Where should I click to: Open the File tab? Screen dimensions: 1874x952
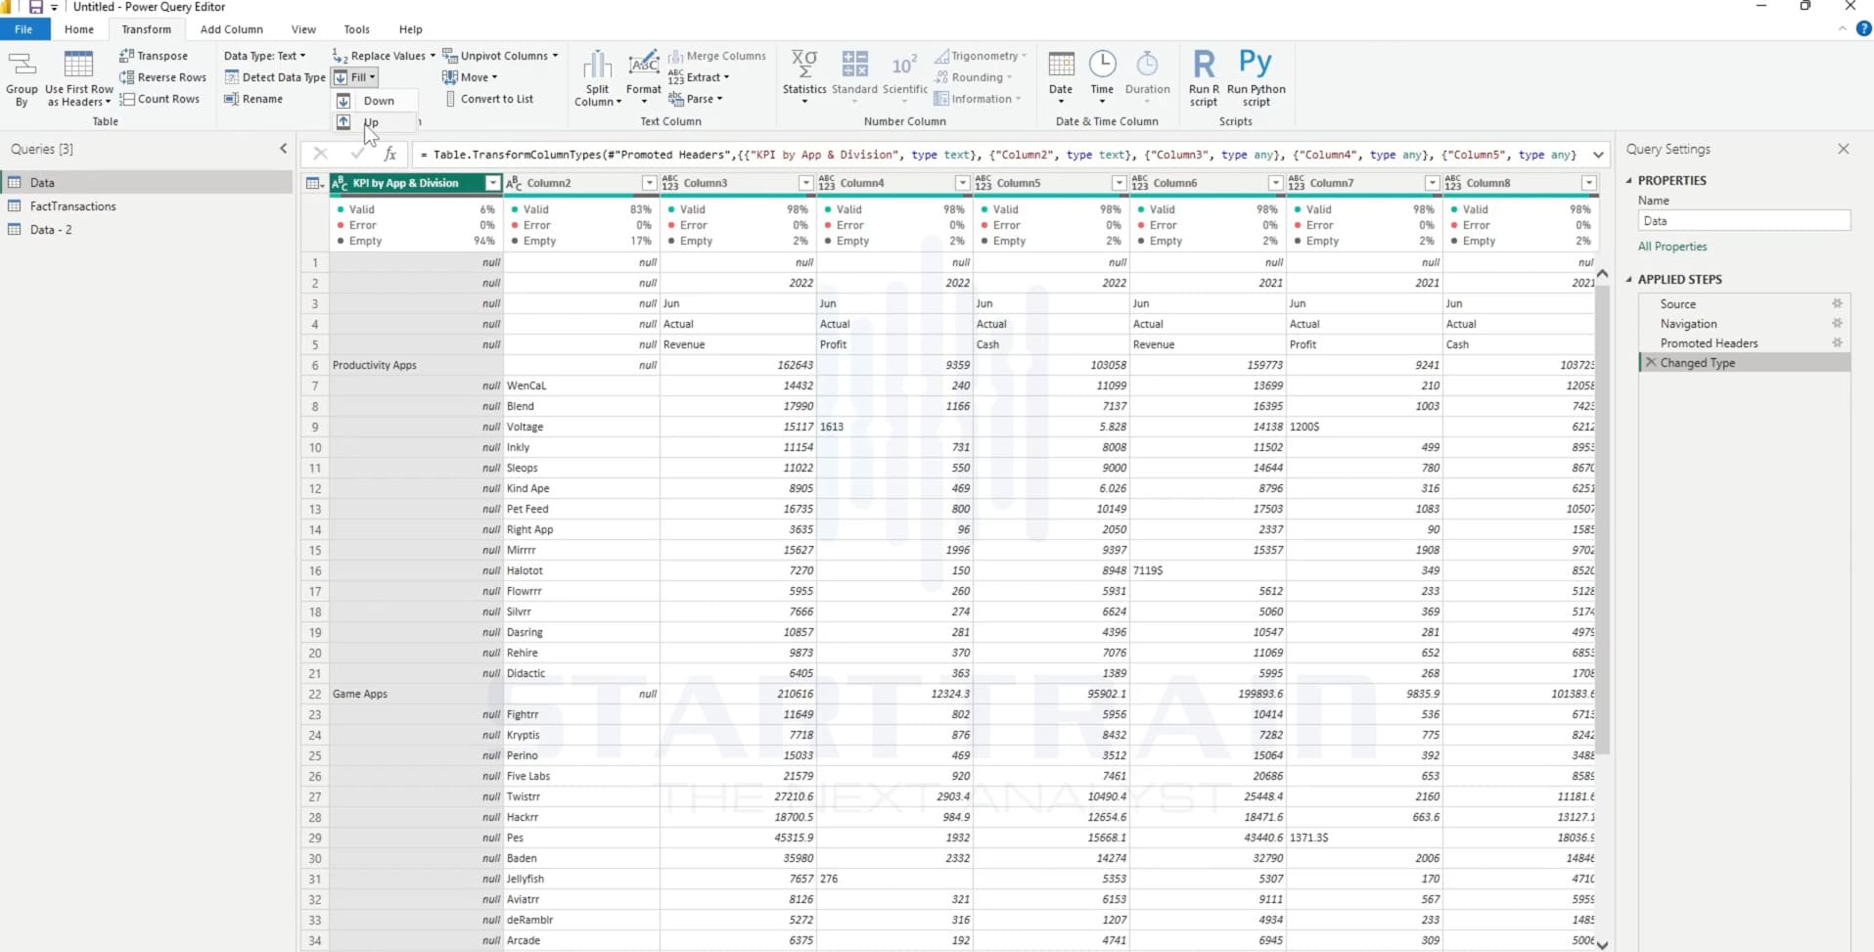coord(23,29)
